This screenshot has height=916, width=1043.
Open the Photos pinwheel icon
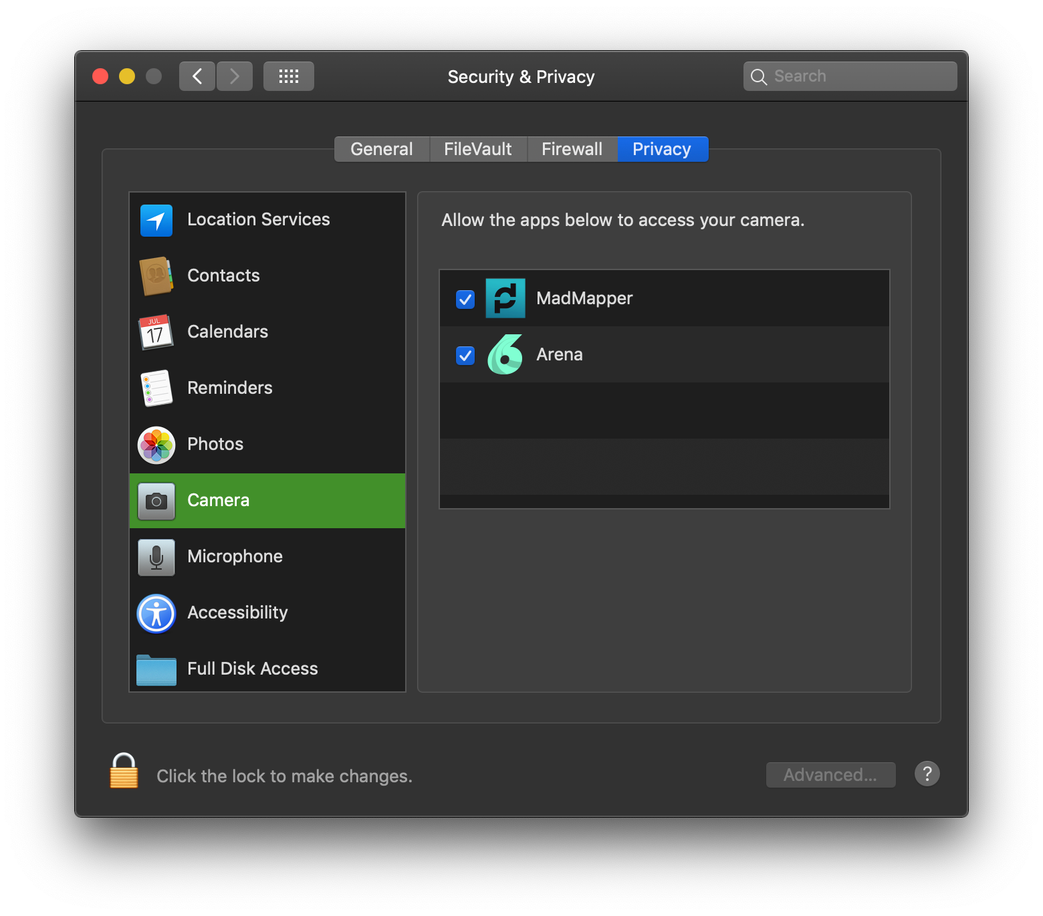click(156, 445)
